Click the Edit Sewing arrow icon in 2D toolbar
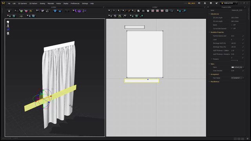 110,16
